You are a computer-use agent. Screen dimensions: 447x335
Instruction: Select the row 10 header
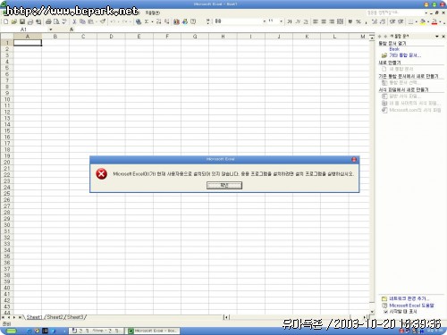point(7,99)
